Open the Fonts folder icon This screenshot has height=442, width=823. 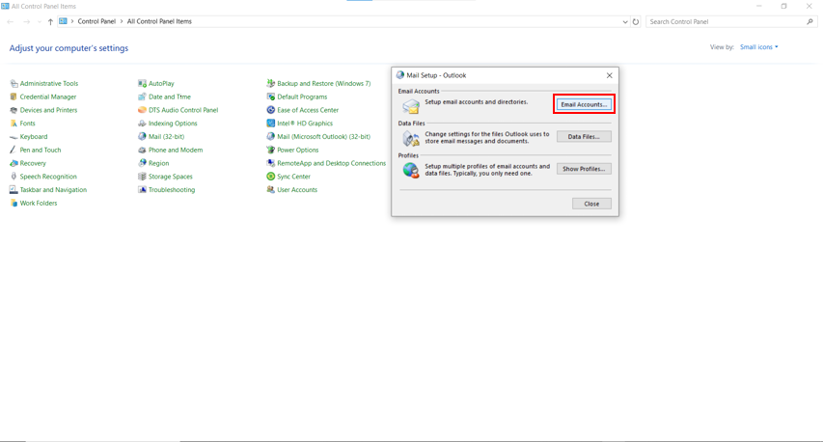(14, 124)
